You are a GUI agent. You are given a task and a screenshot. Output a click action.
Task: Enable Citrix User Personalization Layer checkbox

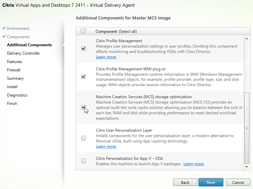(84, 138)
